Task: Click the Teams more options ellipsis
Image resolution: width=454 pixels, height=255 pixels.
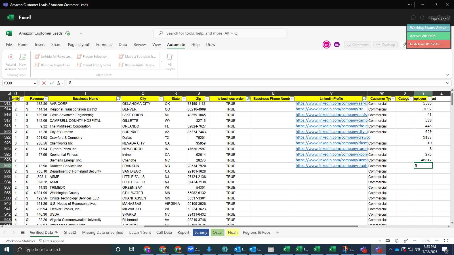Action: tap(410, 5)
